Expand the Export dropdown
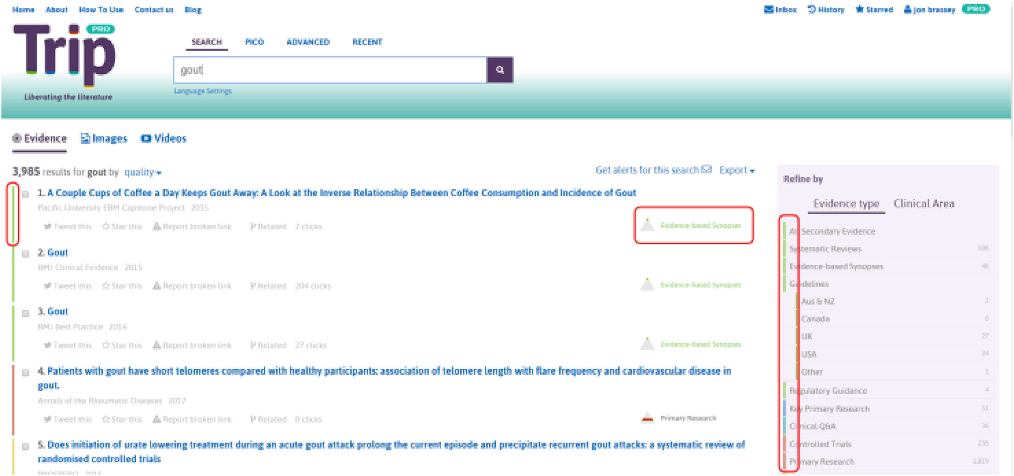Viewport: 1014px width, 476px height. tap(737, 170)
